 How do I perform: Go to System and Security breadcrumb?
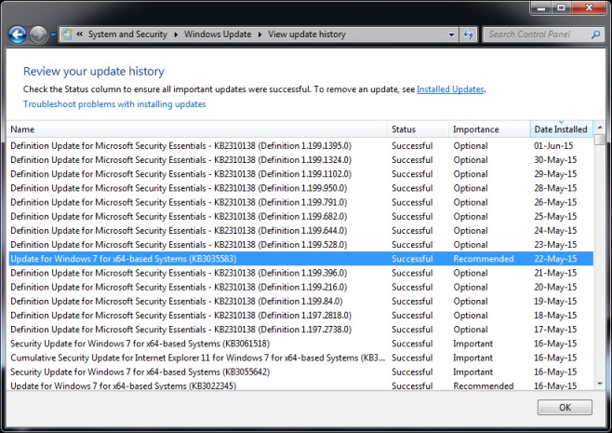[128, 34]
